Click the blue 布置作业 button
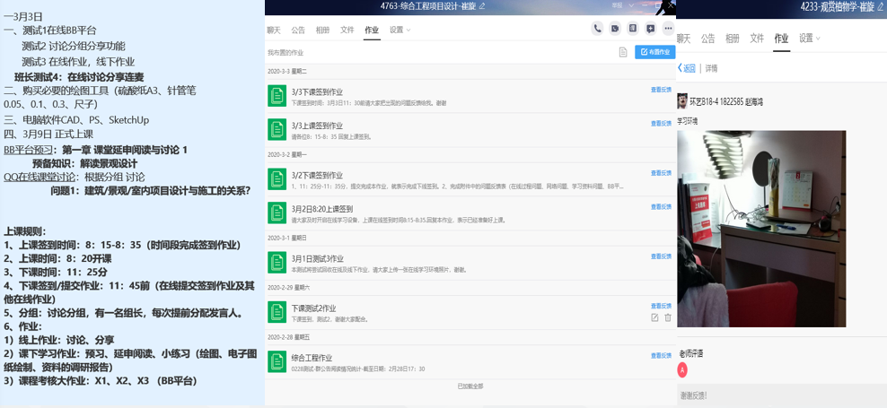Image resolution: width=887 pixels, height=408 pixels. (x=654, y=52)
